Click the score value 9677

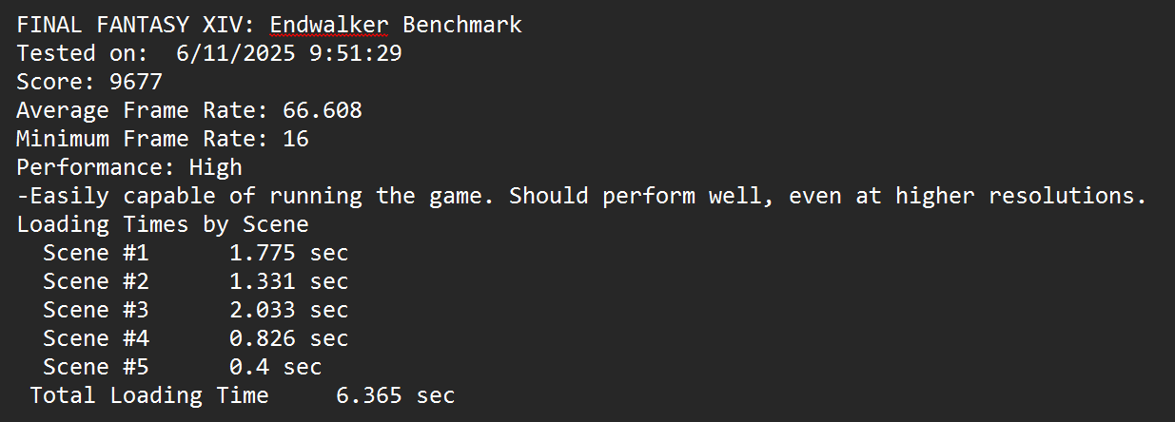[136, 82]
